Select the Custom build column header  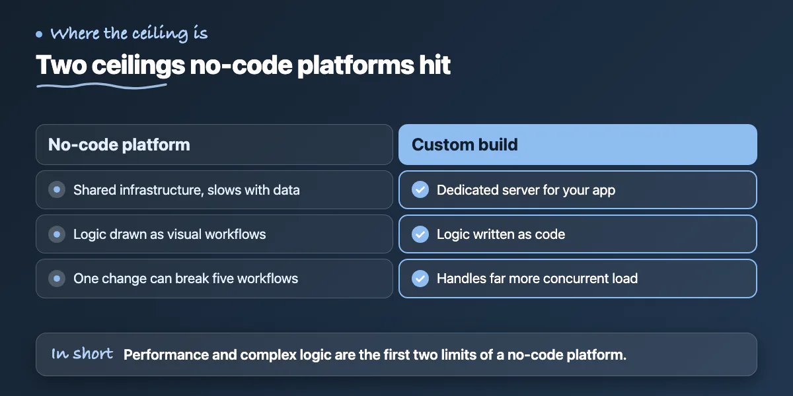578,145
